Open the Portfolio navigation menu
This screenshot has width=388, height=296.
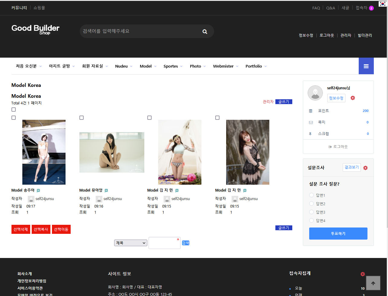pos(256,66)
